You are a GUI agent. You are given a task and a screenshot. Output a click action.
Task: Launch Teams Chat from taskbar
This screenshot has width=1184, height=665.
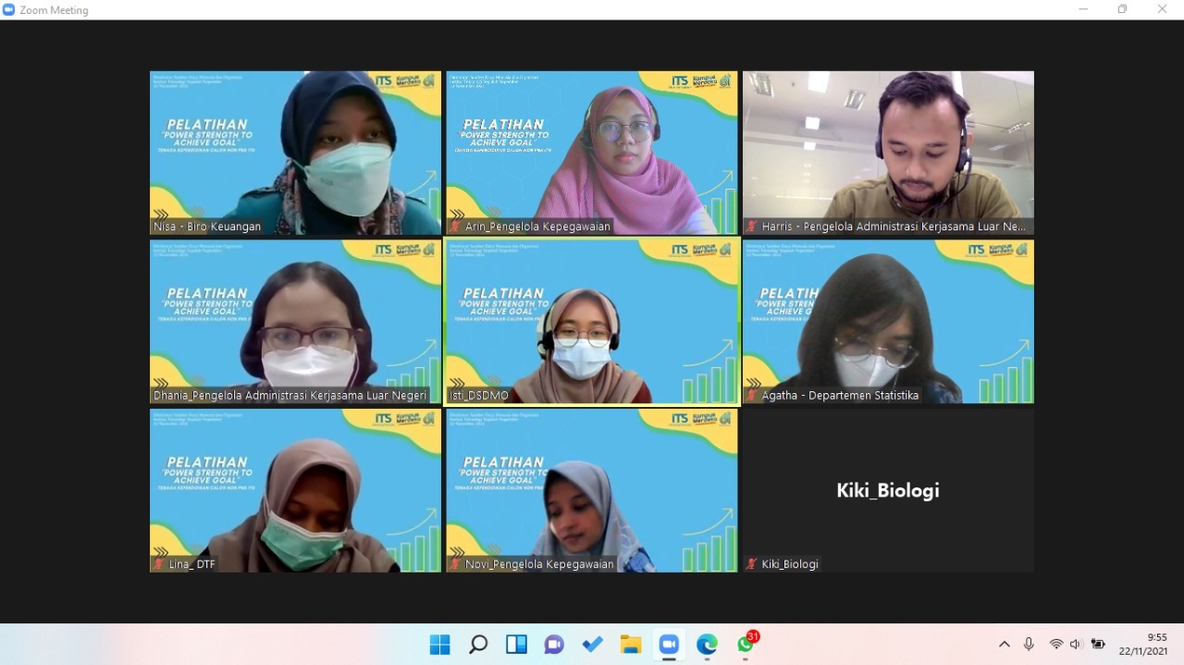[554, 645]
